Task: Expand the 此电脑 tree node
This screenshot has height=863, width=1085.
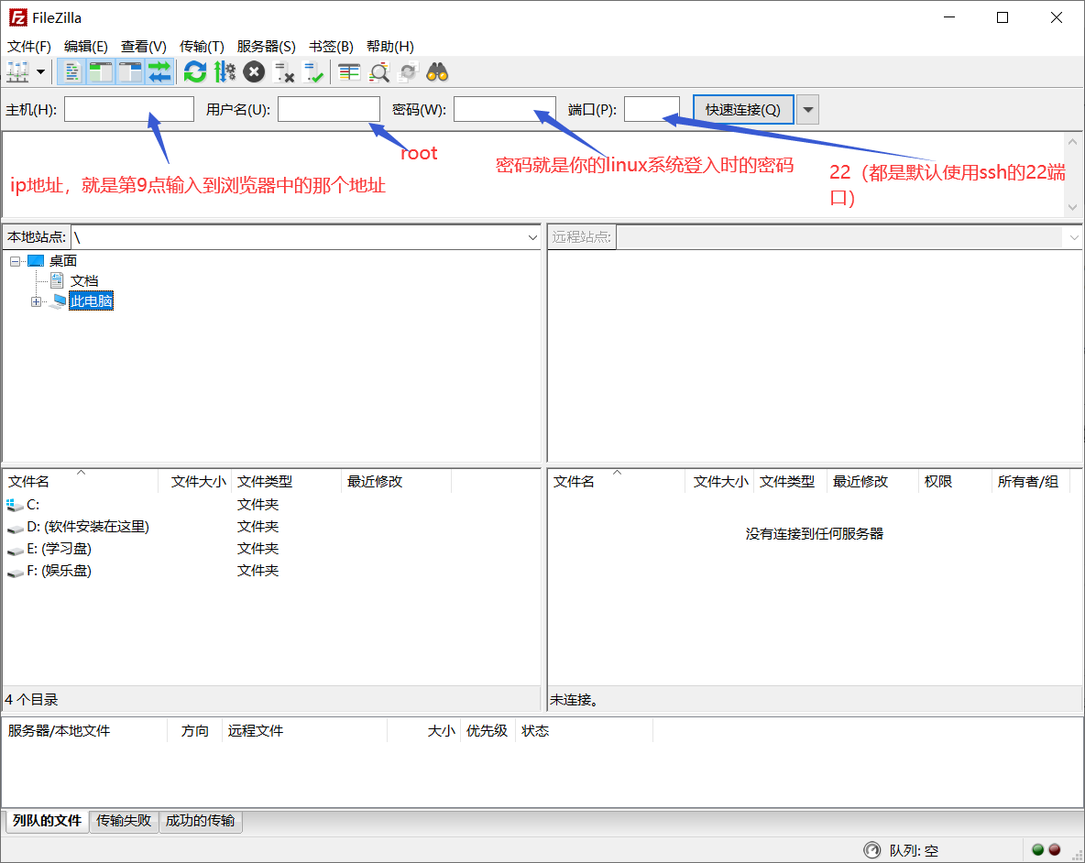Action: point(36,301)
